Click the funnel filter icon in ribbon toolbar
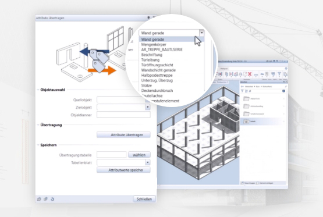This screenshot has width=323, height=217. tap(279, 74)
